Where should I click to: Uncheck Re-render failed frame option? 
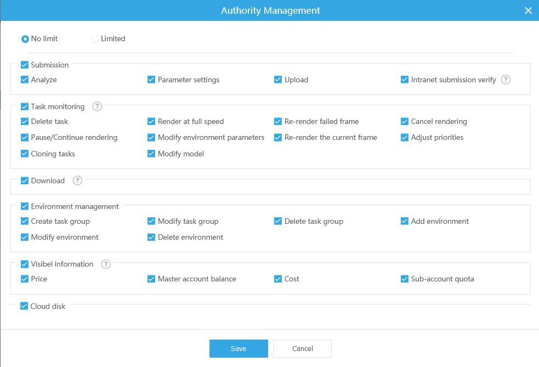[278, 121]
